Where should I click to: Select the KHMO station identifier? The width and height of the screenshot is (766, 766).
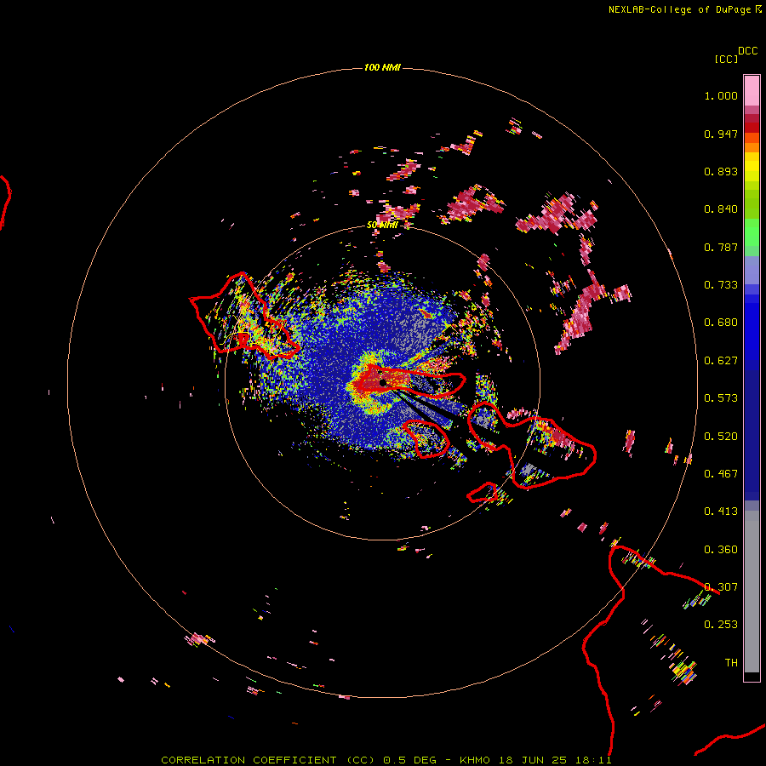click(x=475, y=760)
